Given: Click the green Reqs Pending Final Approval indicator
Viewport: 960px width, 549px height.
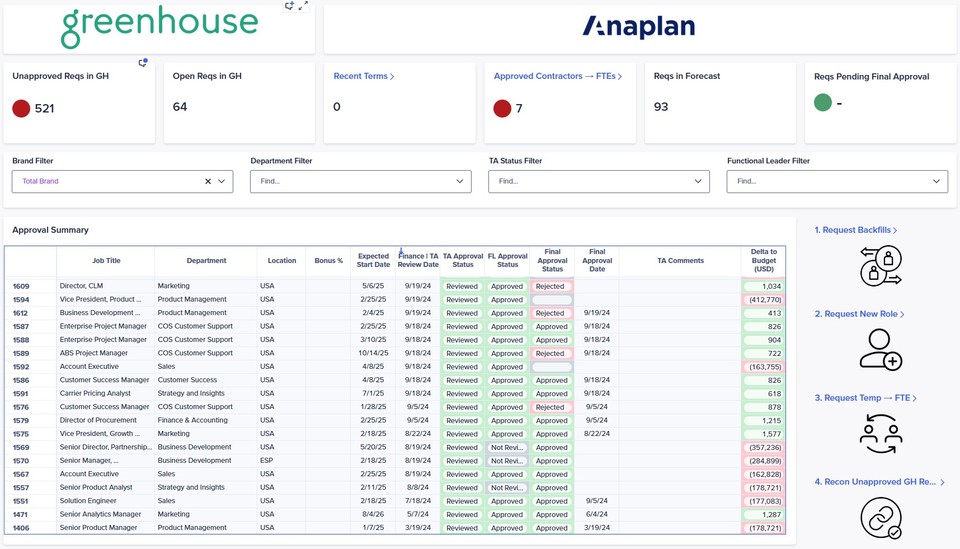Looking at the screenshot, I should pyautogui.click(x=823, y=102).
